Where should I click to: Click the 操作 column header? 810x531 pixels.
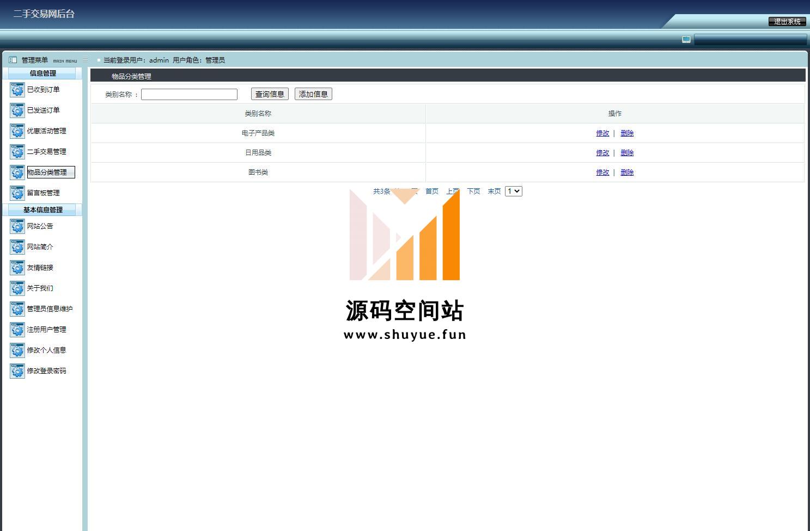click(x=615, y=113)
